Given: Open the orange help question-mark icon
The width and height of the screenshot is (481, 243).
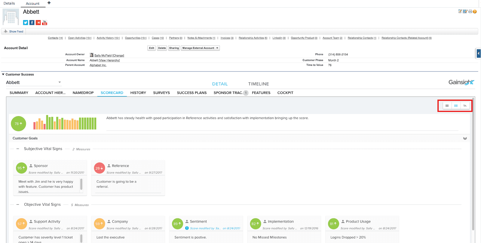Looking at the screenshot, I should [x=475, y=11].
